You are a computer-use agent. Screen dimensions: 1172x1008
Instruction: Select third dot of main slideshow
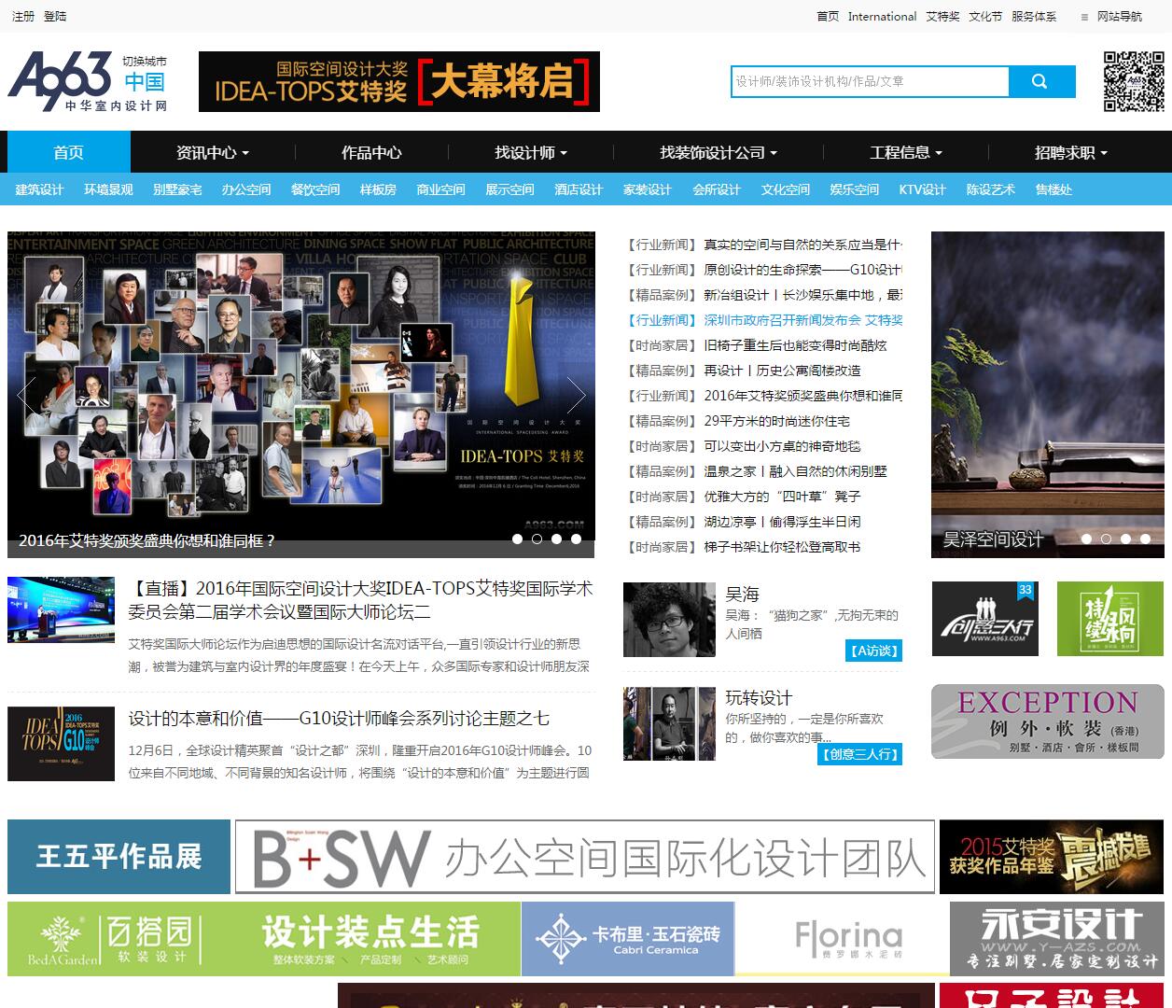(556, 539)
